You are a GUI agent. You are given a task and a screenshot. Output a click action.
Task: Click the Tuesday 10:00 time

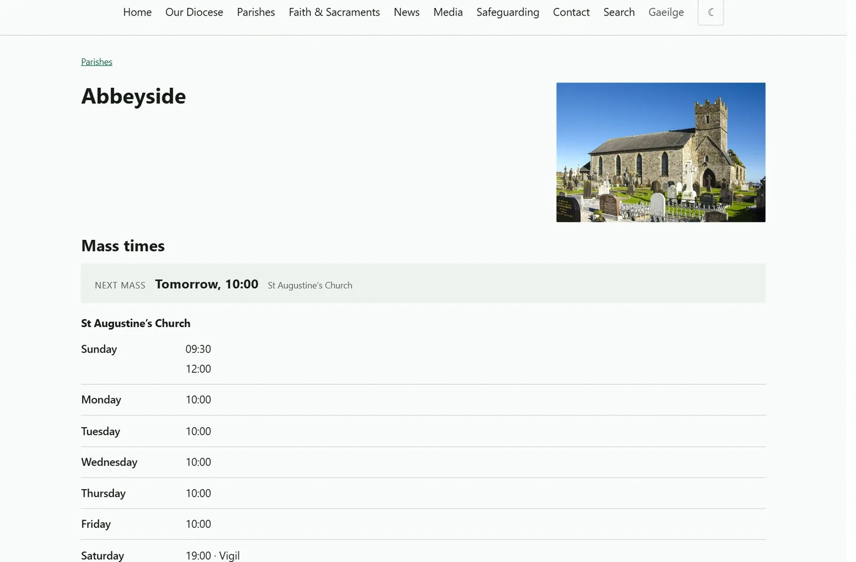click(x=198, y=431)
